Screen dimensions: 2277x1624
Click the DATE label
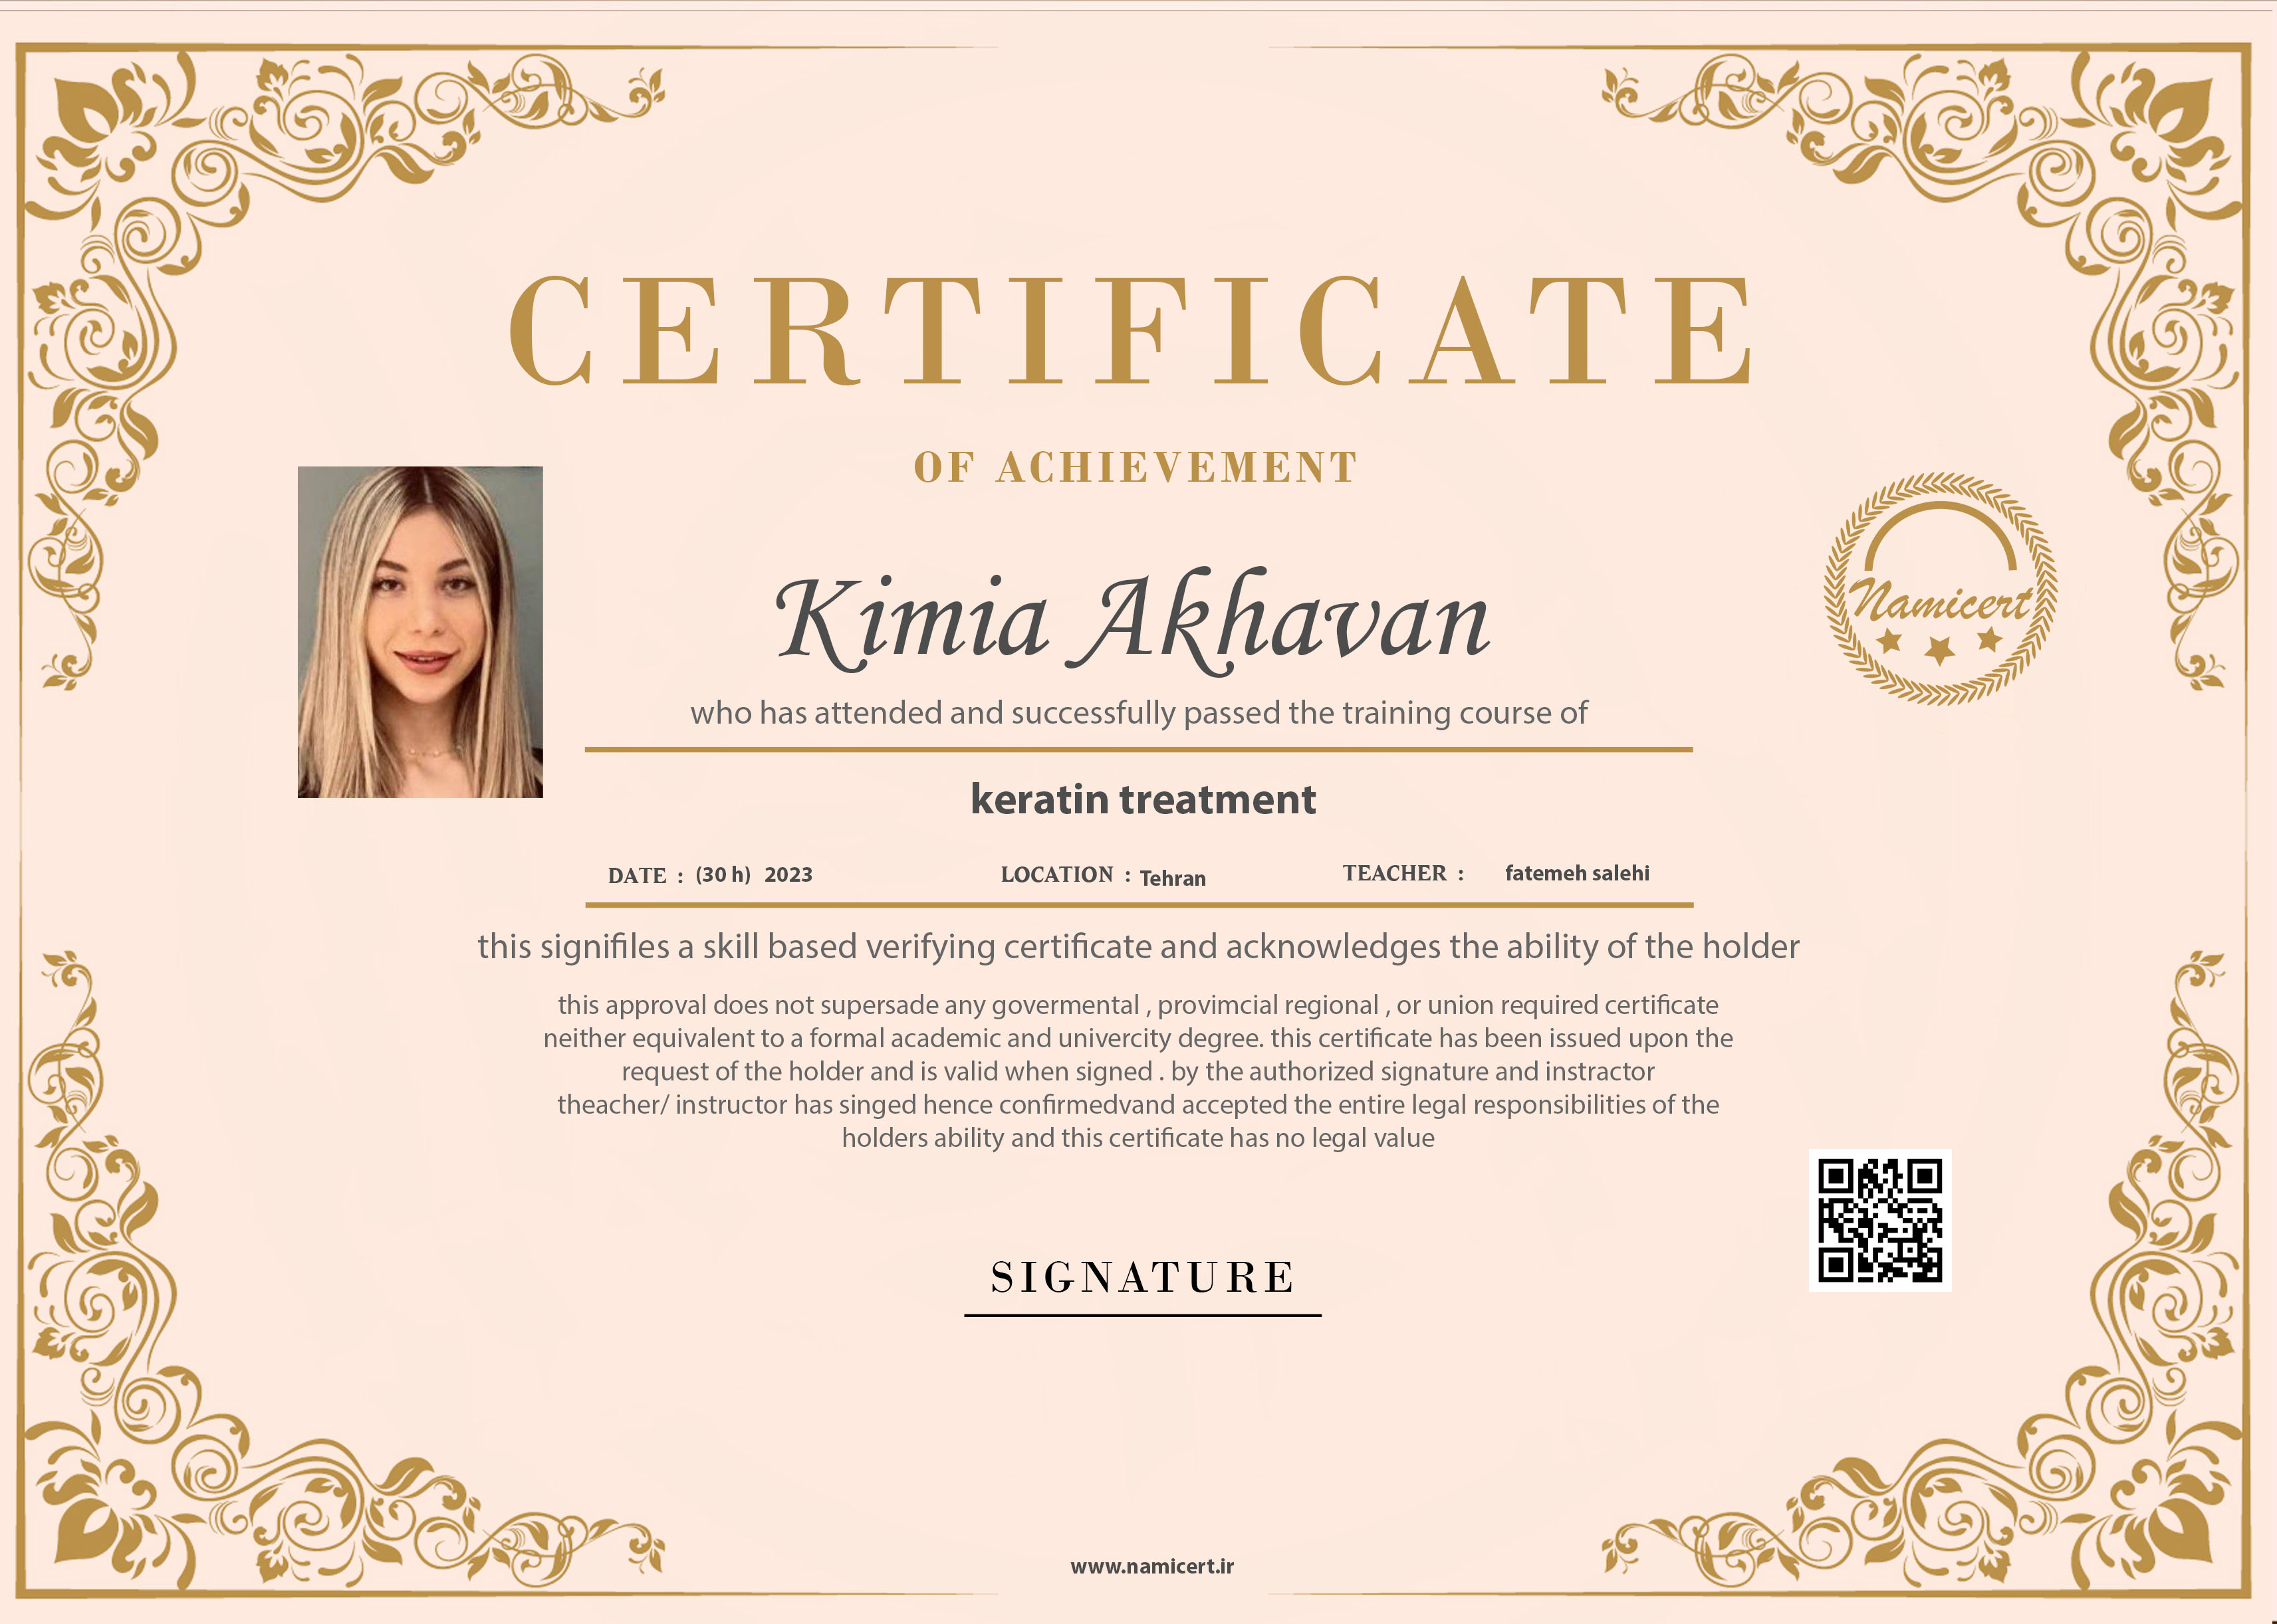tap(638, 876)
